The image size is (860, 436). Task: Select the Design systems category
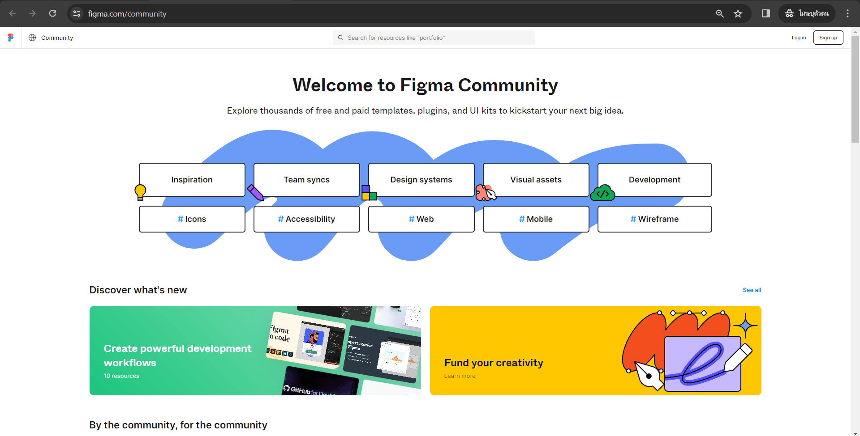click(x=421, y=180)
